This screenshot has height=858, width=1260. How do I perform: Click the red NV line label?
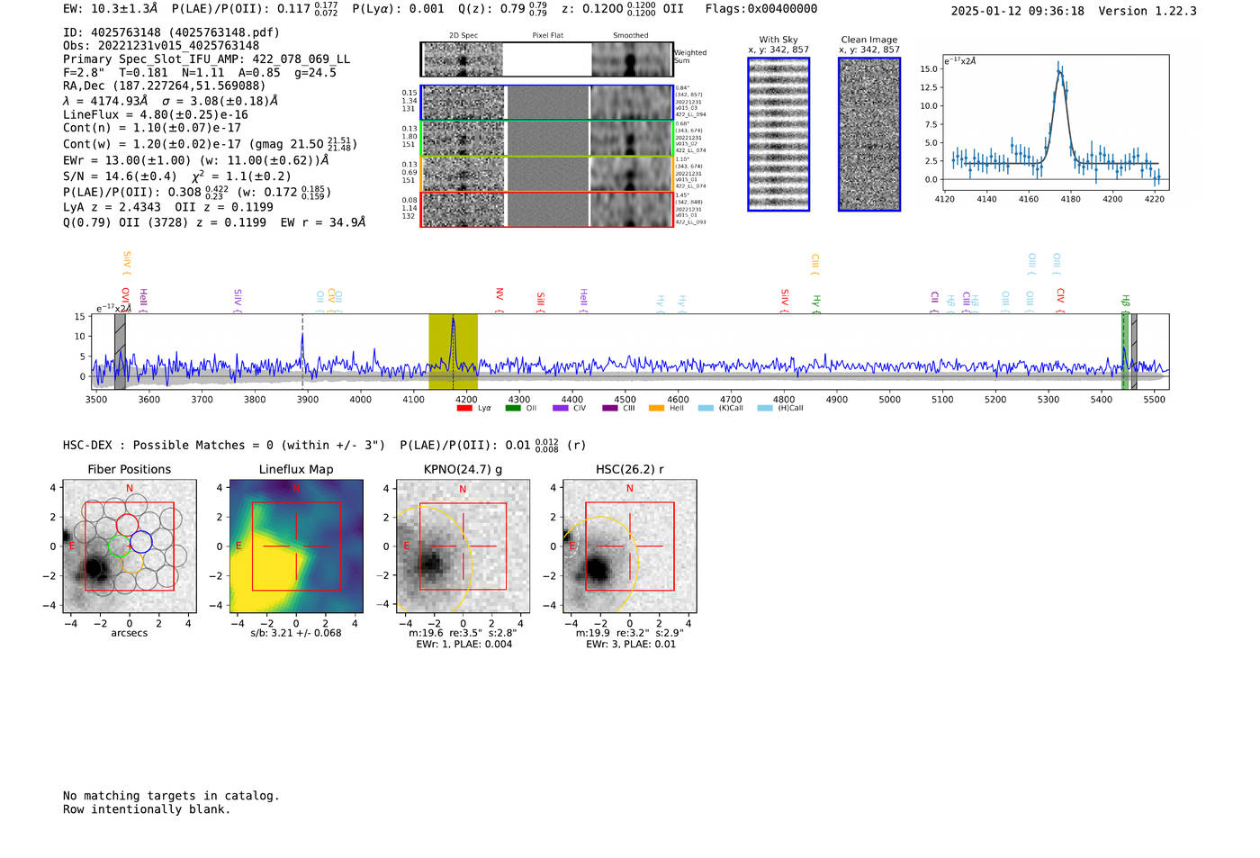click(499, 301)
